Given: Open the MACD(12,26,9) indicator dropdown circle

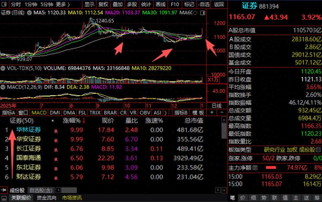Looking at the screenshot, I should click(3, 87).
